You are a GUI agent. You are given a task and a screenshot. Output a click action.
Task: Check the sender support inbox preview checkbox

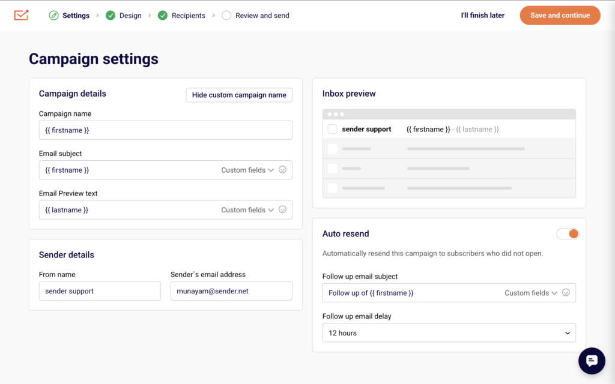click(332, 130)
